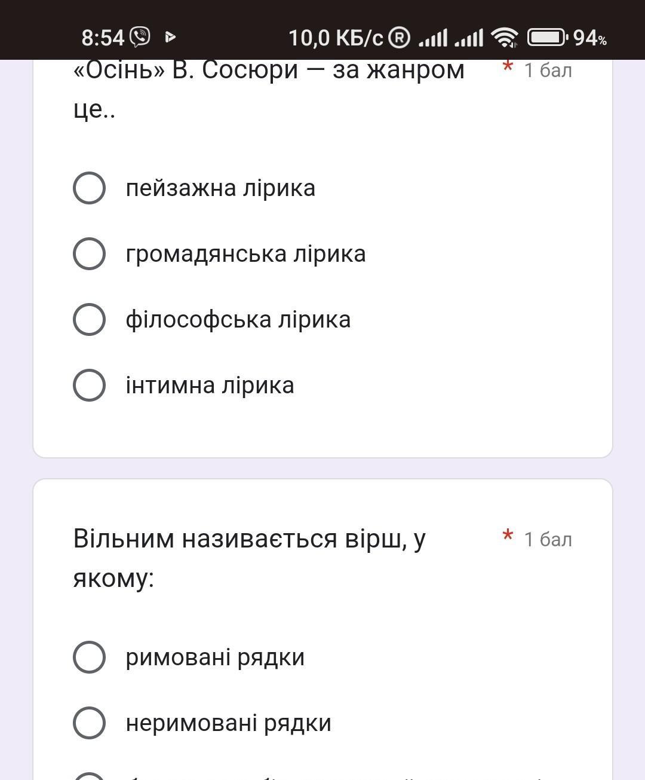645x780 pixels.
Task: Click '1 бал' beside 'Вільним називається вірш'
Action: click(x=548, y=540)
